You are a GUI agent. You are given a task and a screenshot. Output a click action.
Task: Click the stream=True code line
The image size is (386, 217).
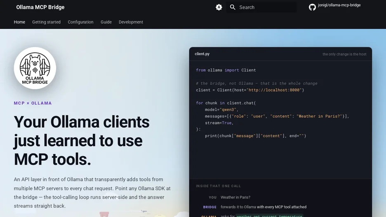(x=219, y=123)
